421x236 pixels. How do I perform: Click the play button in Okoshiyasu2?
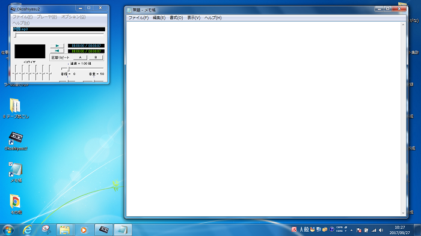57,46
